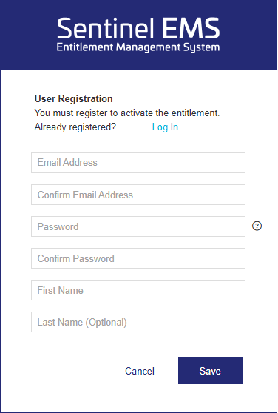278x413 pixels.
Task: Click the Sentinel EMS logo
Action: 138,35
